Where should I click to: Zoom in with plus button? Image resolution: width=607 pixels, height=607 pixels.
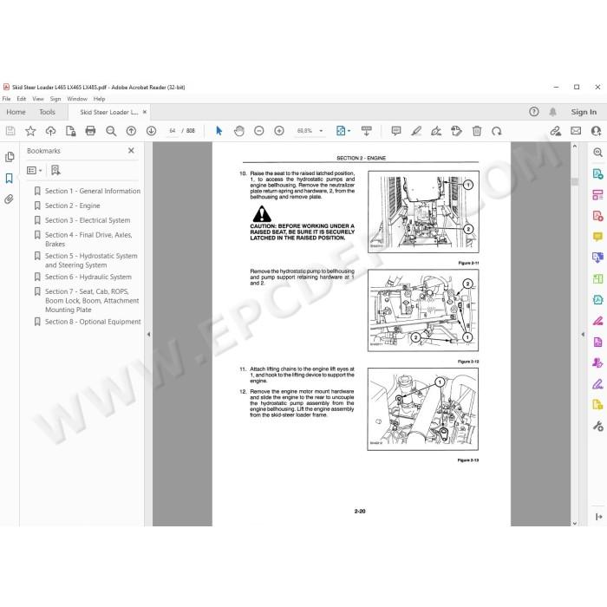[x=279, y=131]
